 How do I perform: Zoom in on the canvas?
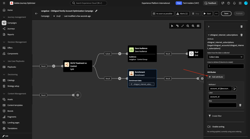193,26
